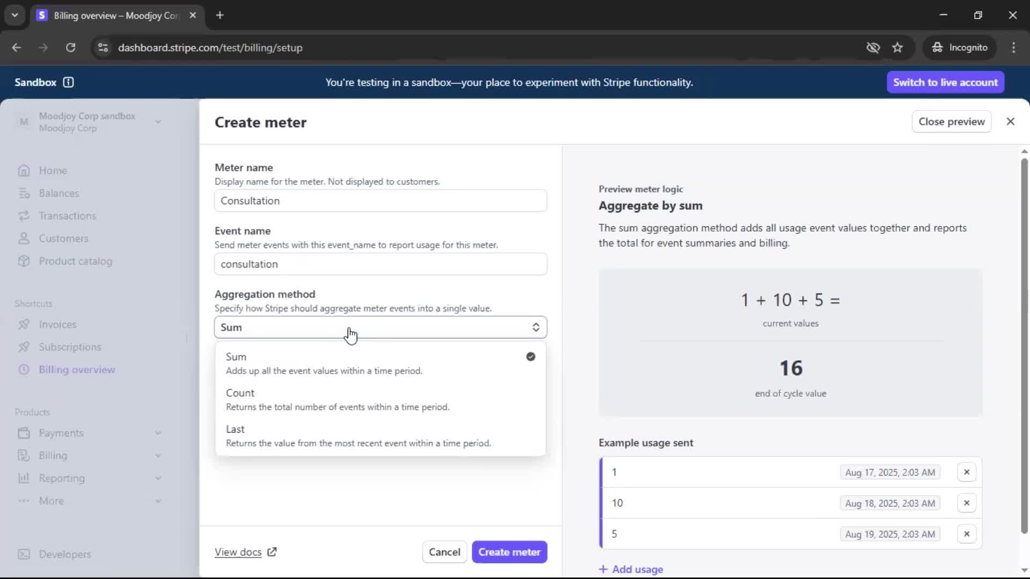The height and width of the screenshot is (579, 1030).
Task: Remove the first usage entry valued 1
Action: click(966, 472)
